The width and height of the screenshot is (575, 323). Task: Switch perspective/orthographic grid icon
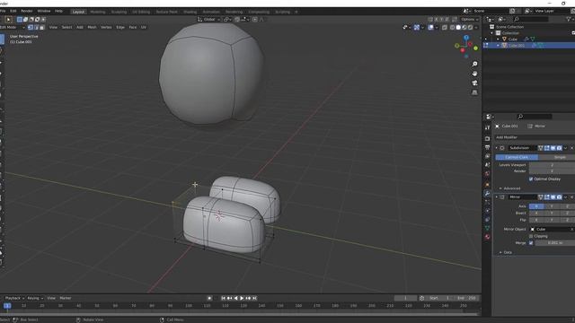(474, 92)
